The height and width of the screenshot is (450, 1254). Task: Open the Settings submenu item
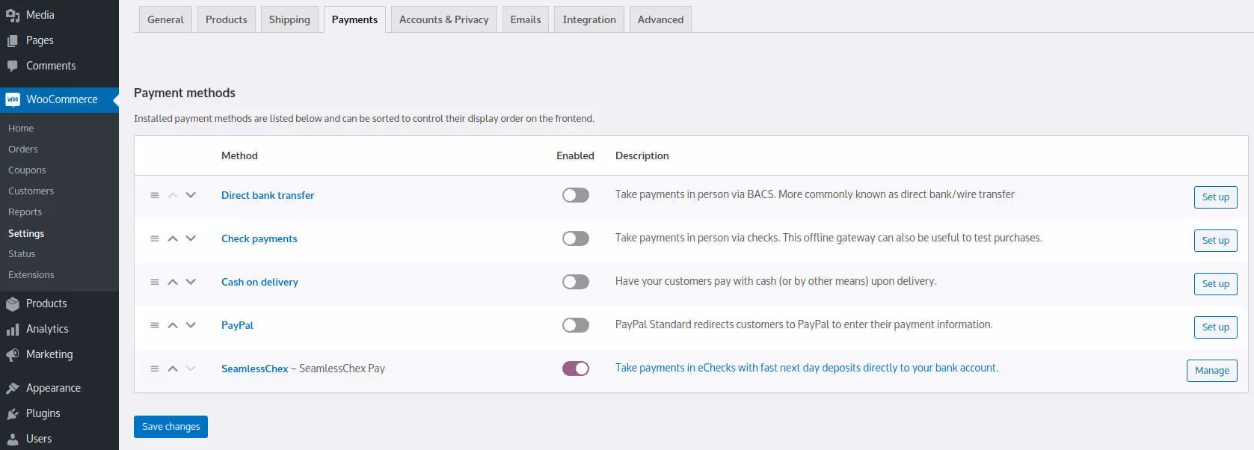[26, 233]
